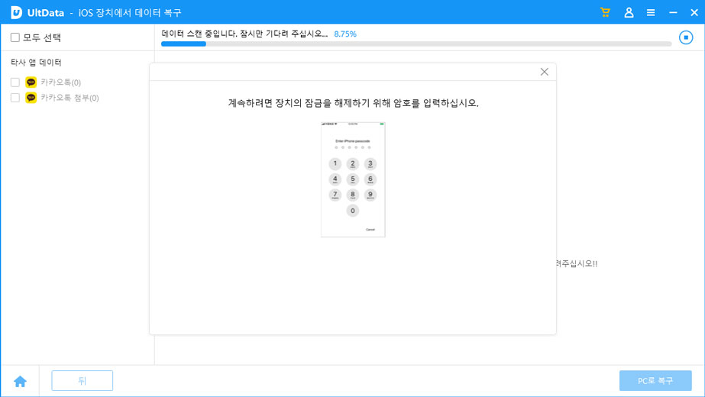Click the 타사 앱 데이터 heading
Screen dimensions: 705x397
[36, 63]
